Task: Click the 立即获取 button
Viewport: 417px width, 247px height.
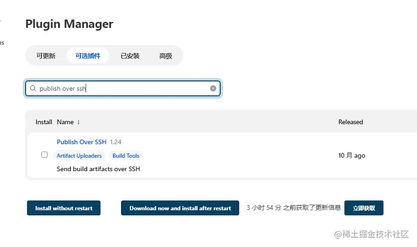Action: click(364, 208)
